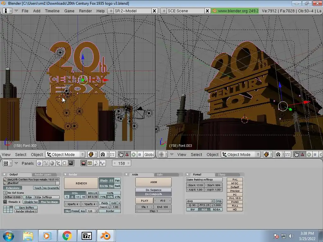This screenshot has width=323, height=242.
Task: Toggle the Shado shadow option
Action: [104, 181]
